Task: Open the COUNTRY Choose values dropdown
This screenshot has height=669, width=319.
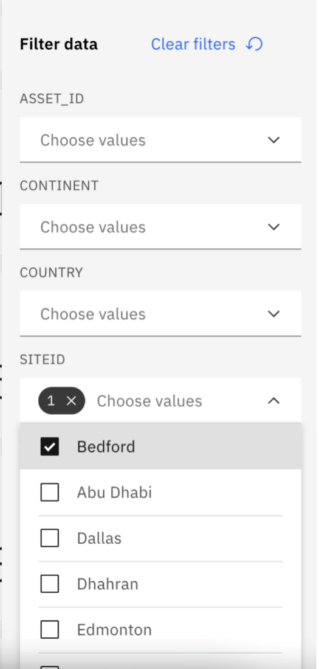Action: [160, 314]
